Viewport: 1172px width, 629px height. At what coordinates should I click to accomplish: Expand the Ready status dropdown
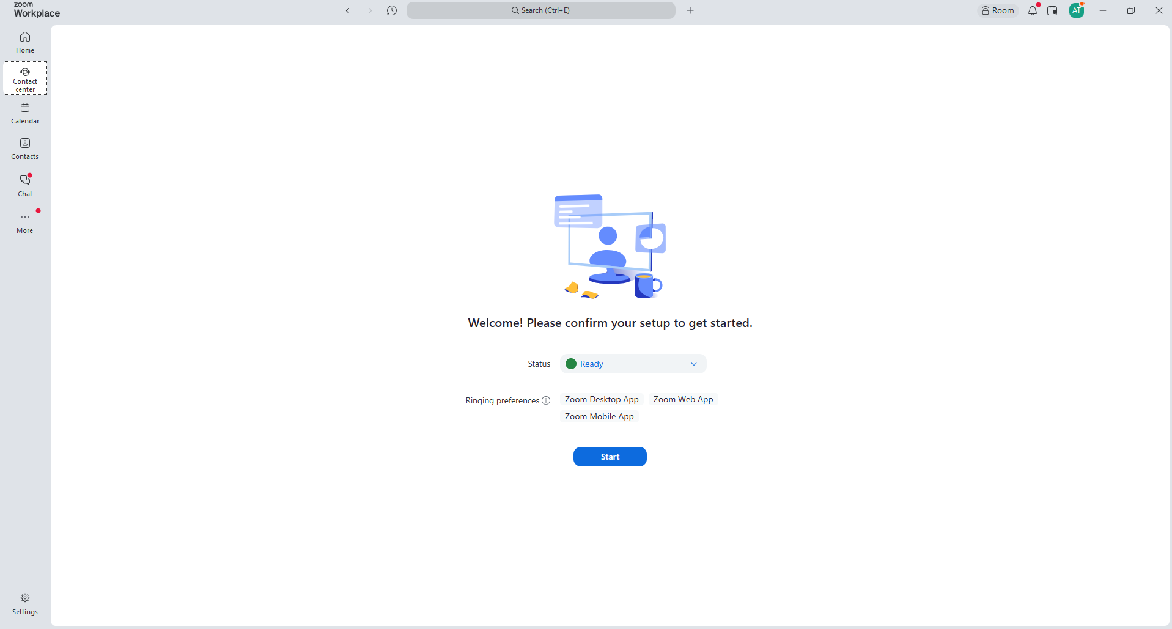tap(633, 364)
